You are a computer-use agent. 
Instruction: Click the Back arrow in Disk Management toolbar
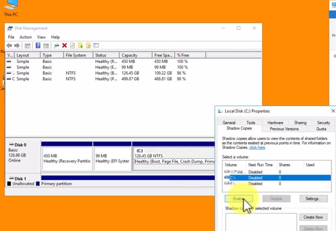pyautogui.click(x=9, y=46)
